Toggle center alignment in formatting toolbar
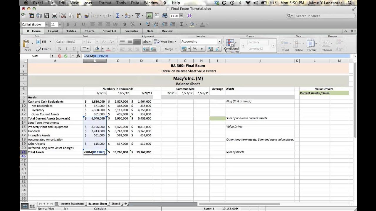376x211 pixels. 100,24
